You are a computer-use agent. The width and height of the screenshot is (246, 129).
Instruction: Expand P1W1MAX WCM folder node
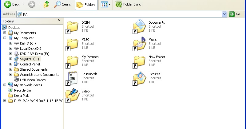point(5,101)
